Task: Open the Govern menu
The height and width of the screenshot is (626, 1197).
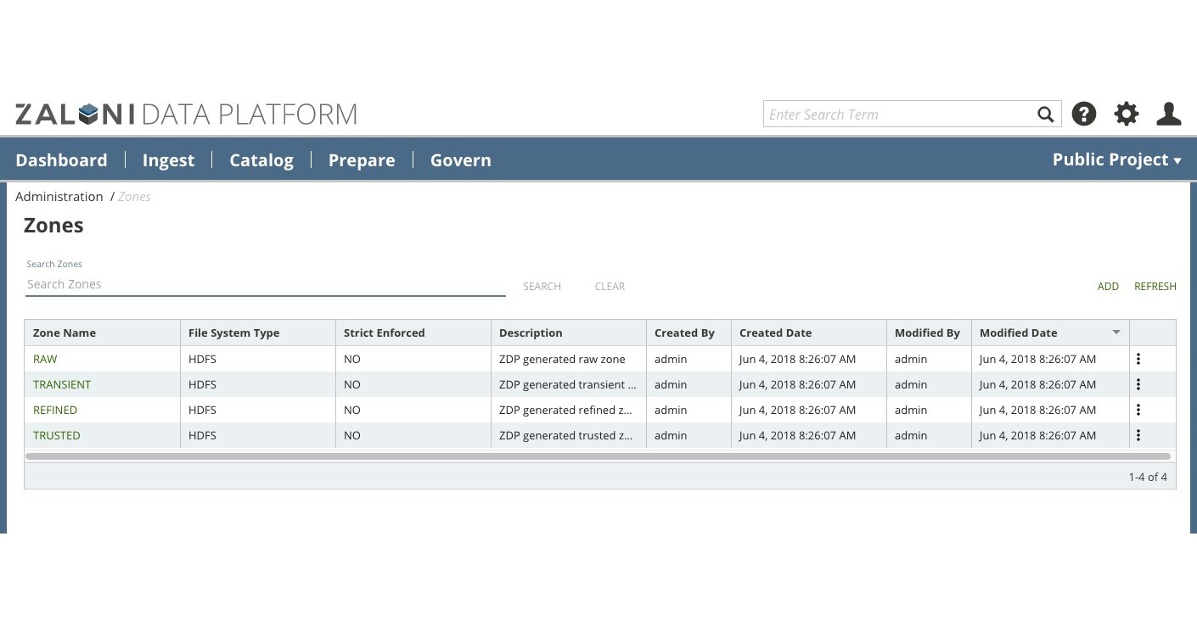Action: 460,159
